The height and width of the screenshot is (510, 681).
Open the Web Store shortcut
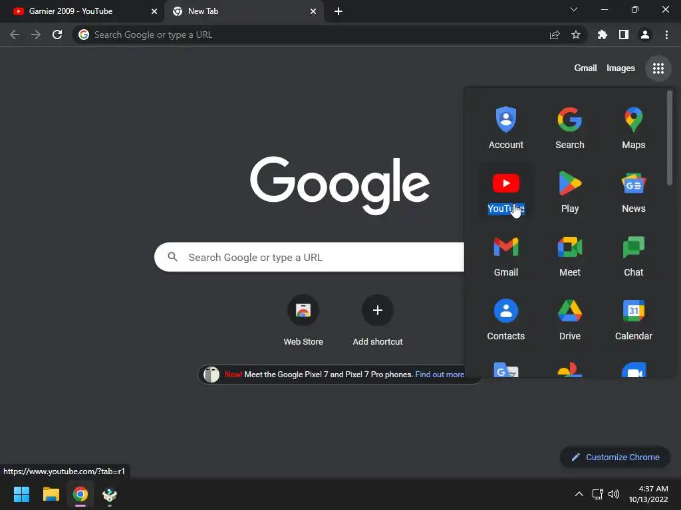coord(303,321)
